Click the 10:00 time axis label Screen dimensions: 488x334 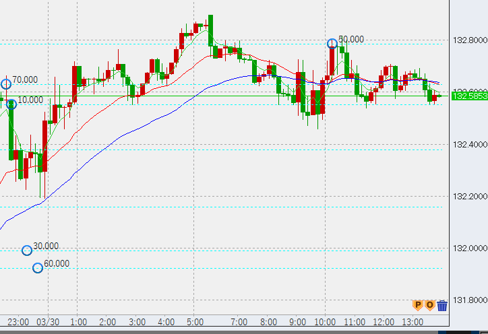pyautogui.click(x=326, y=322)
